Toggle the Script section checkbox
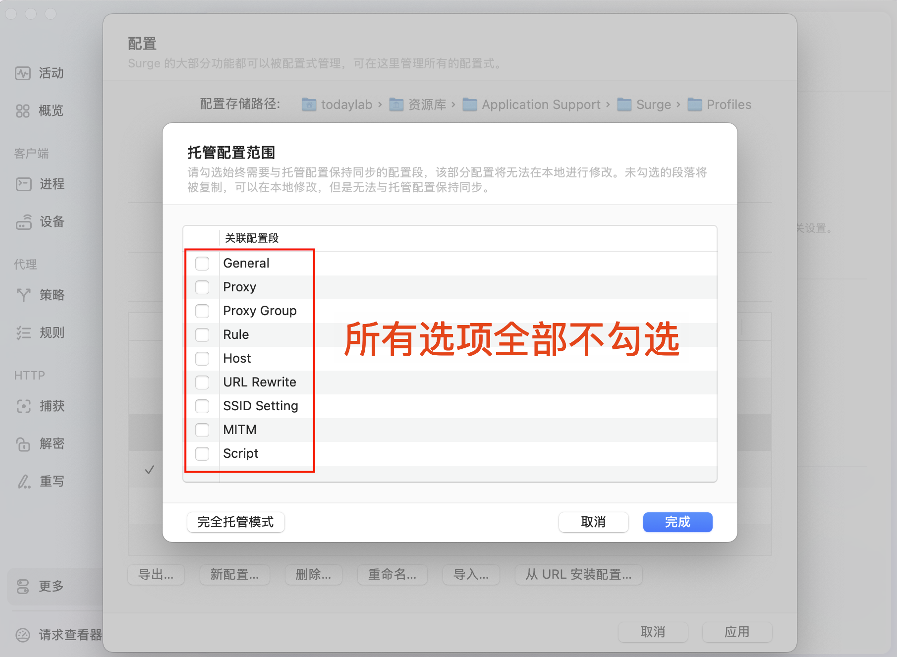Image resolution: width=897 pixels, height=657 pixels. (x=202, y=454)
